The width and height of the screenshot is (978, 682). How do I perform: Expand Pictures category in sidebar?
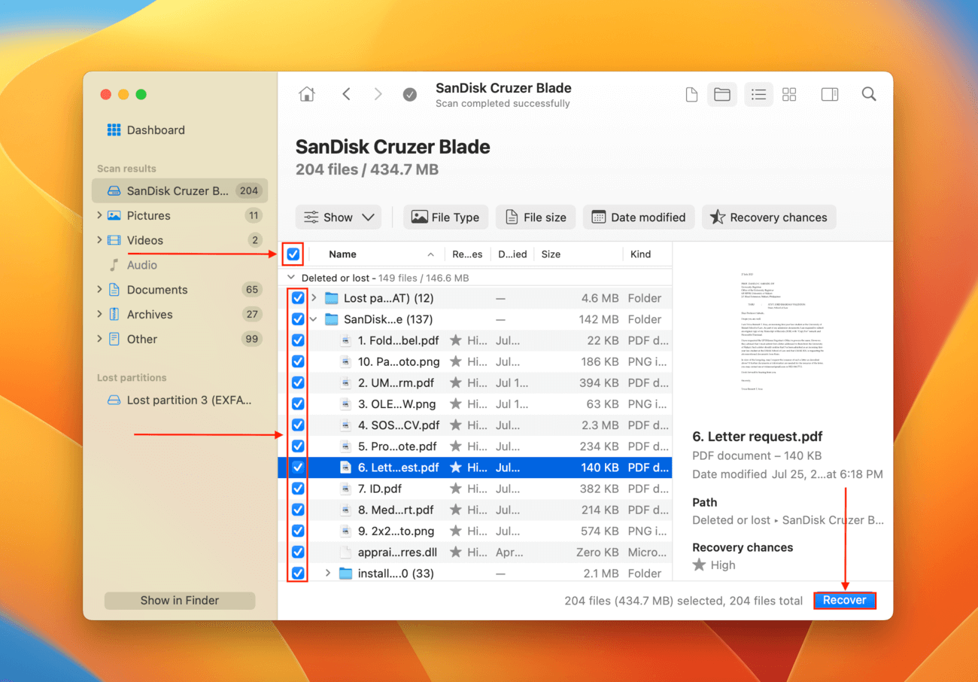pos(99,215)
